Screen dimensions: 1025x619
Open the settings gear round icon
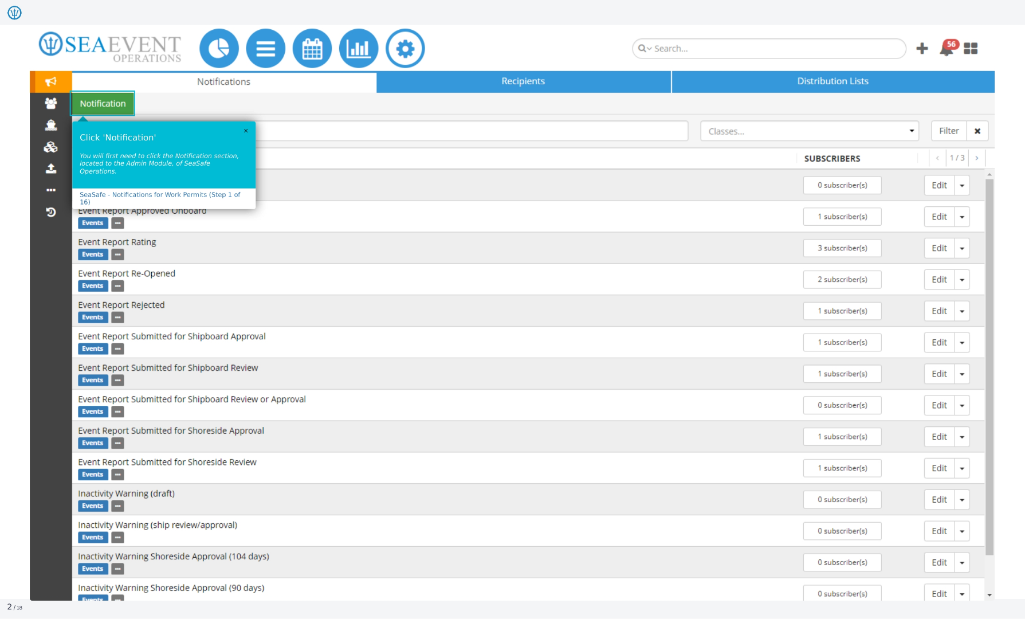[x=405, y=49]
